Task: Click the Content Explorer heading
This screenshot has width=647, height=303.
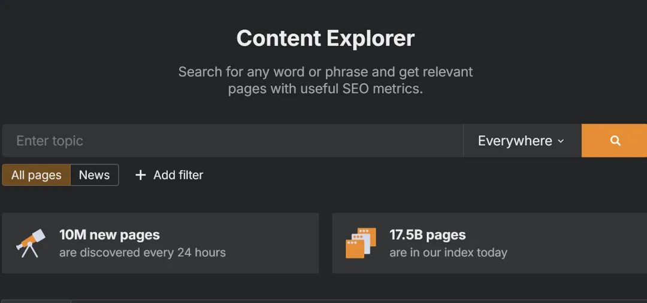Action: [x=325, y=38]
